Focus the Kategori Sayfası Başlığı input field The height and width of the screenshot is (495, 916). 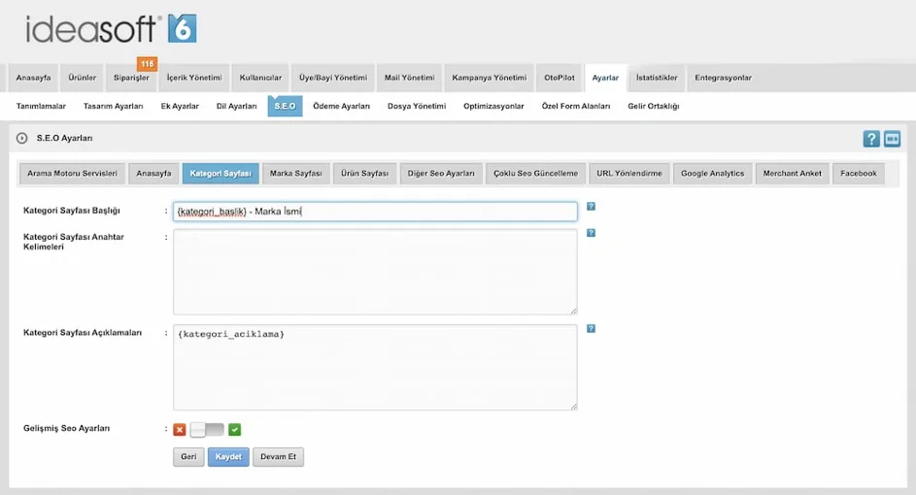click(x=375, y=212)
